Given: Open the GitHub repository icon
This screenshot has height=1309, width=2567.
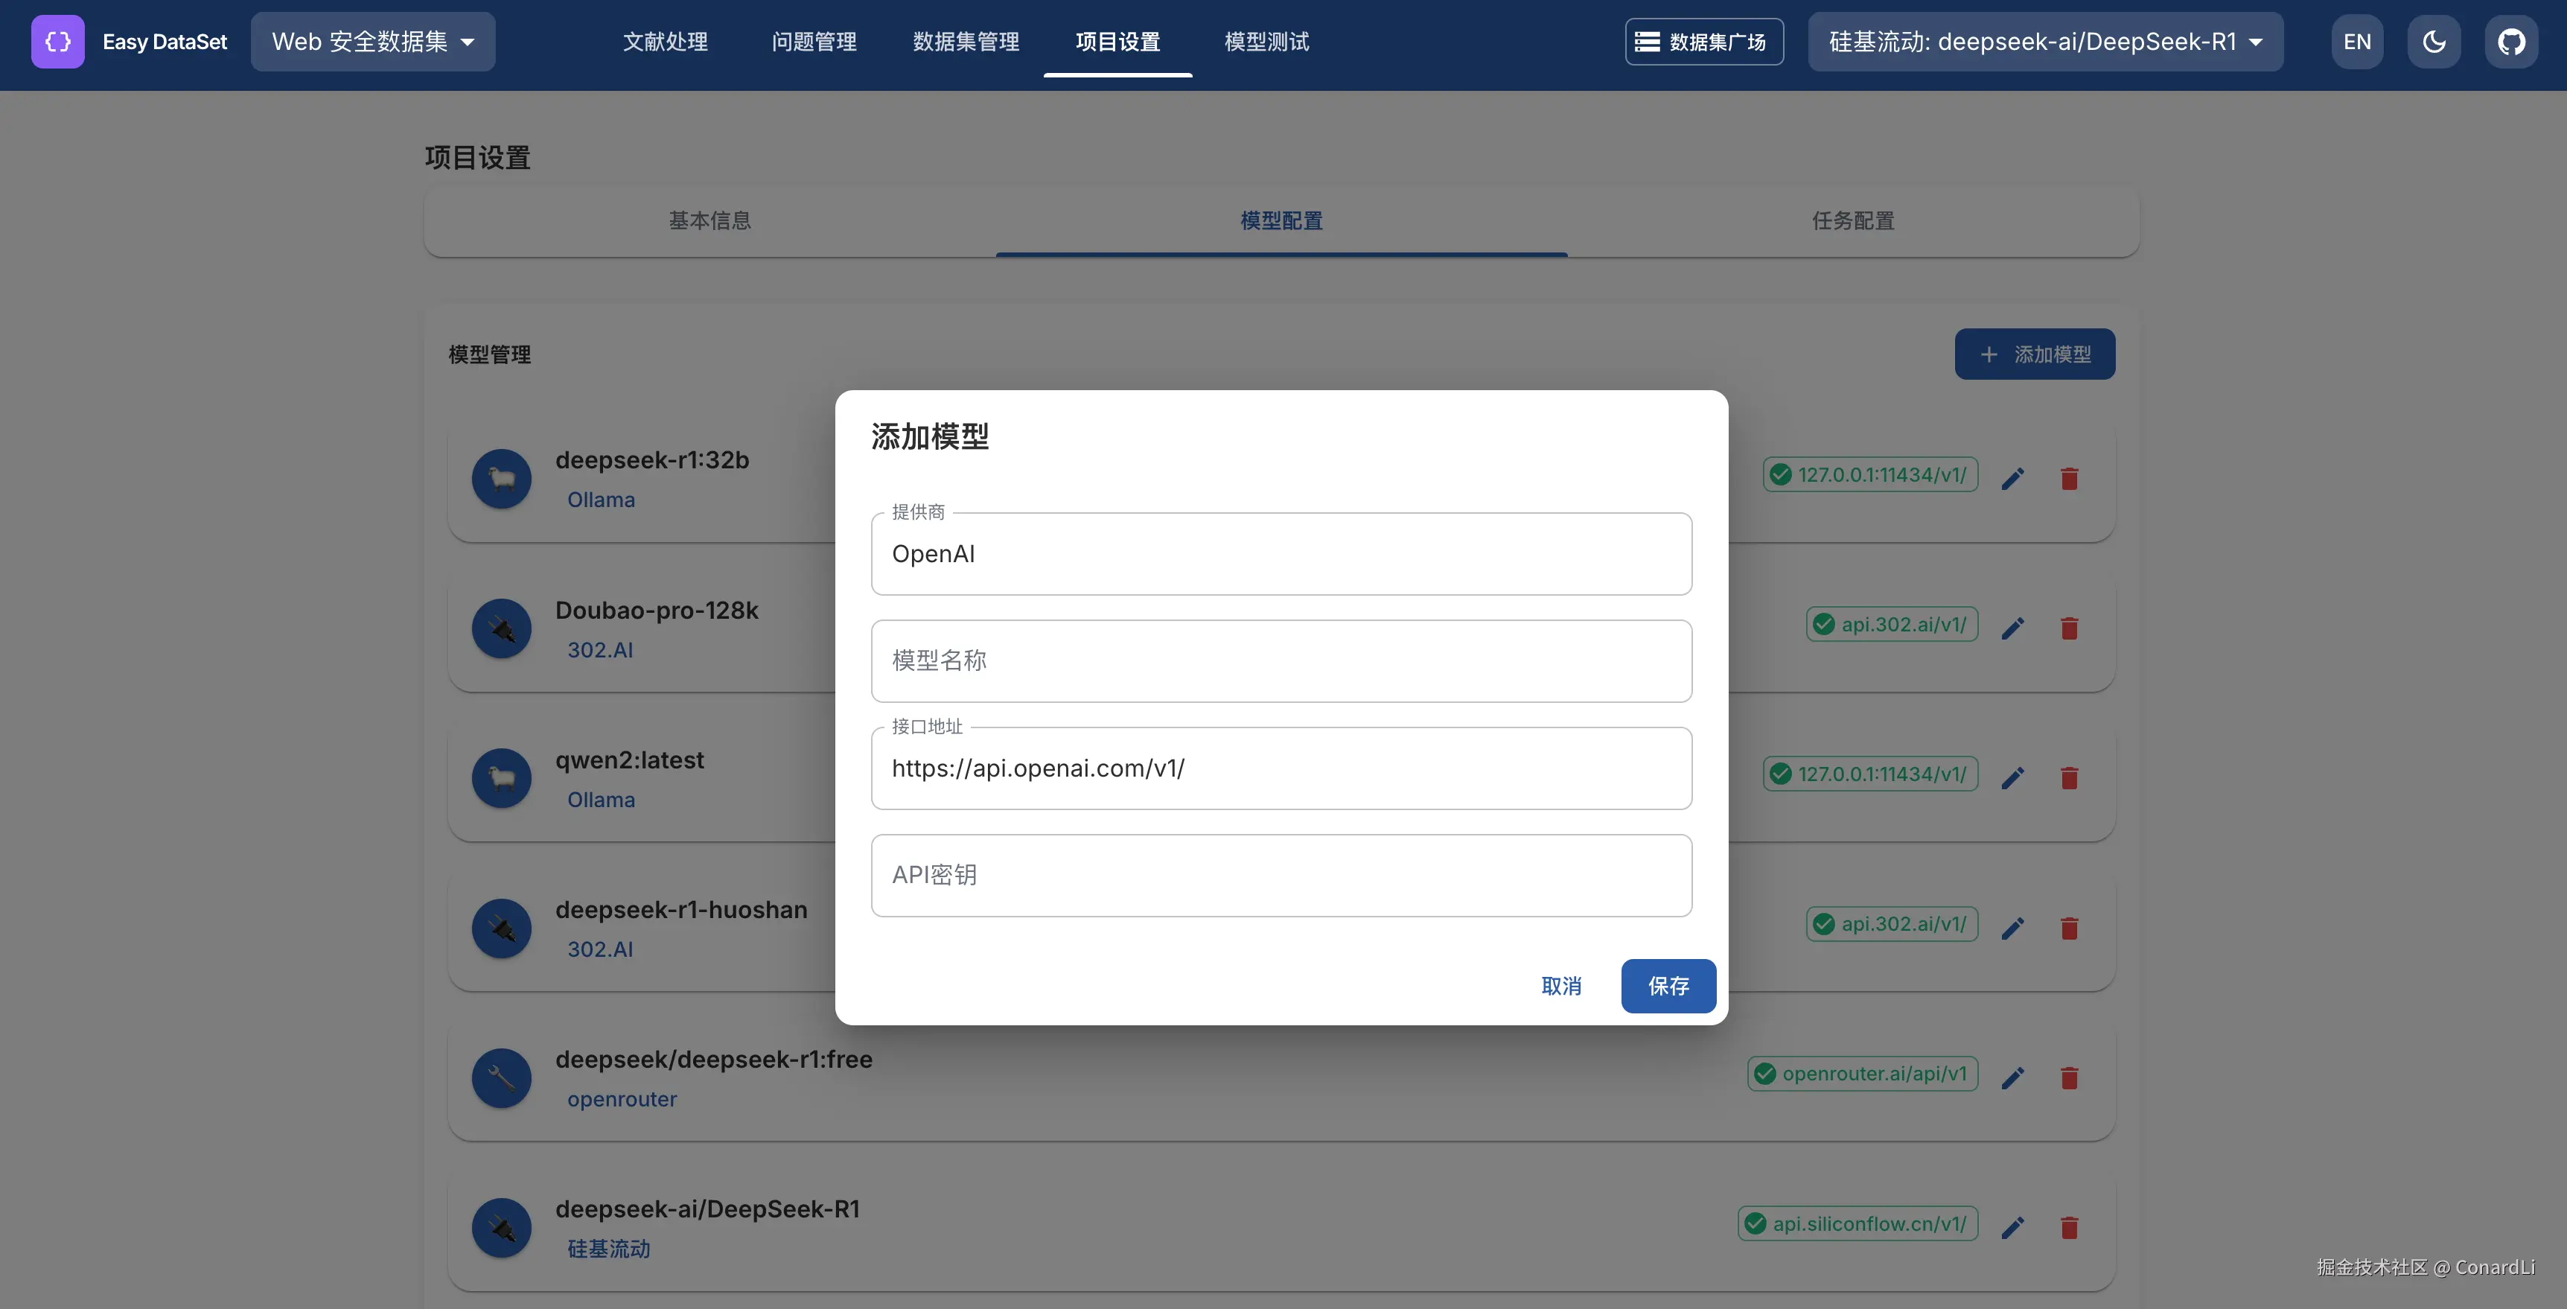Looking at the screenshot, I should (x=2510, y=42).
